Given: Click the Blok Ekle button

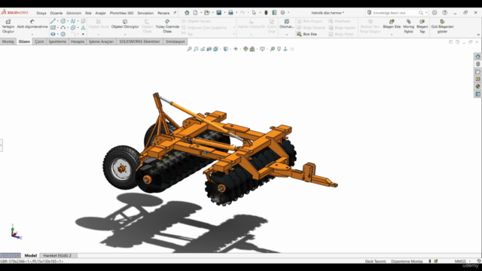Looking at the screenshot, I should [307, 34].
